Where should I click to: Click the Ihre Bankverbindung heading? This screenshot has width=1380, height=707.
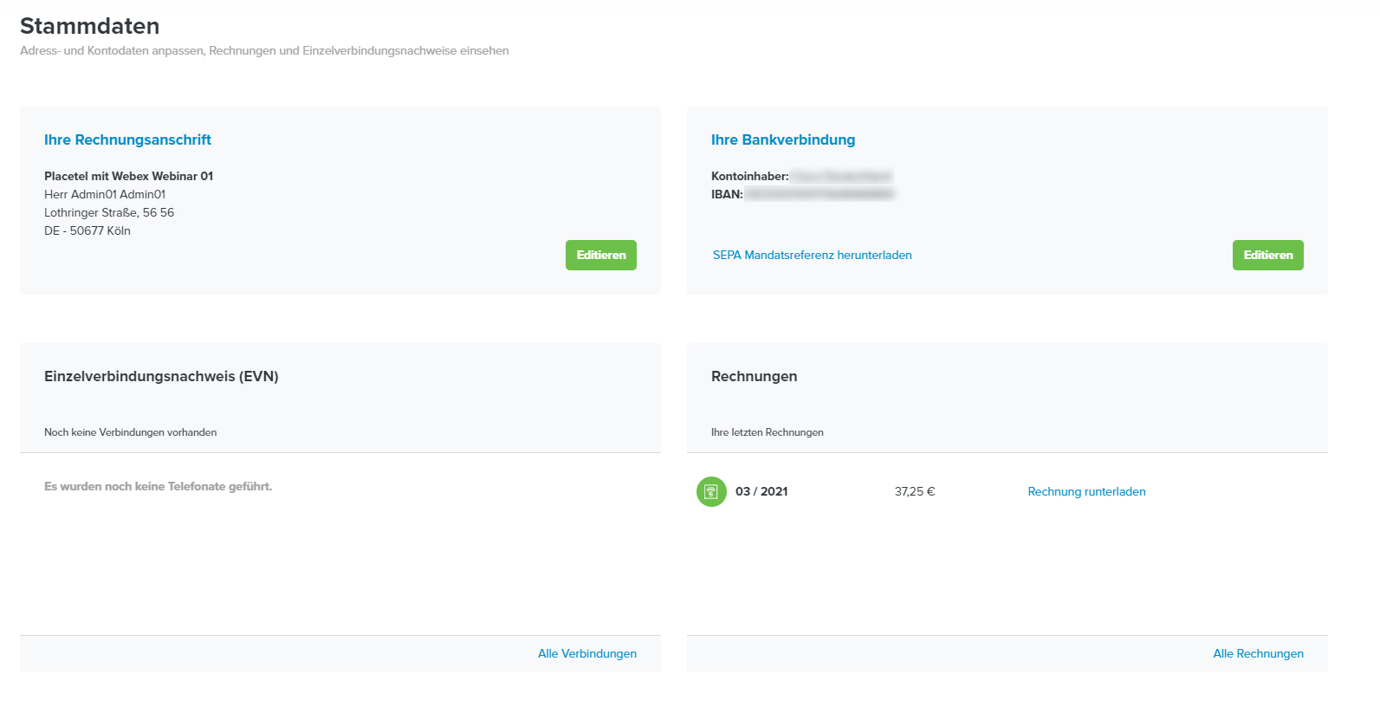(x=783, y=139)
